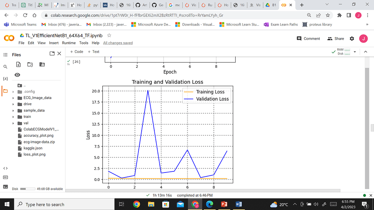Click the All changes saved link

[x=118, y=43]
